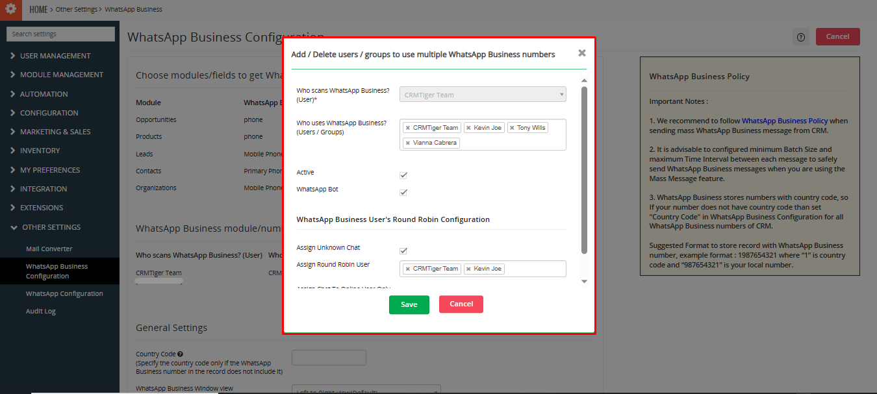Remove Tony Wills tag from users field
This screenshot has width=877, height=394.
point(512,128)
